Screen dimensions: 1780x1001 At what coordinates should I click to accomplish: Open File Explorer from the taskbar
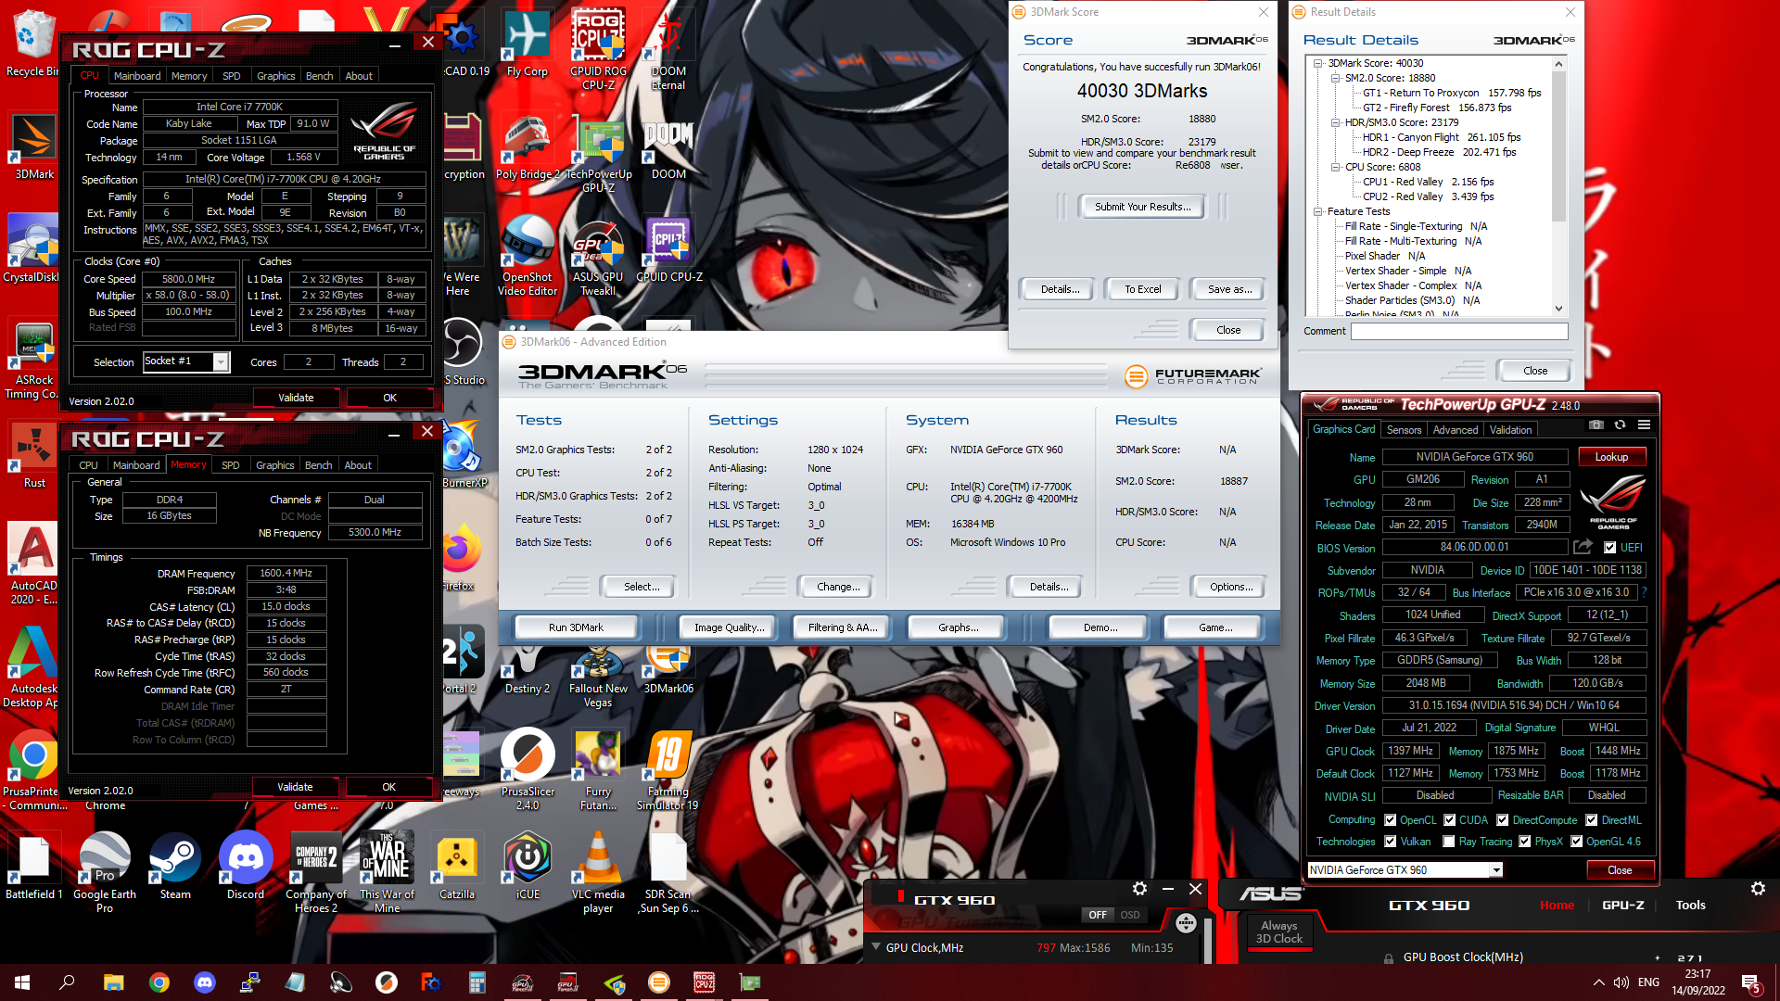pyautogui.click(x=113, y=982)
